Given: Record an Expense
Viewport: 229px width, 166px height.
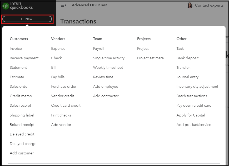Looking at the screenshot, I should [x=58, y=48].
